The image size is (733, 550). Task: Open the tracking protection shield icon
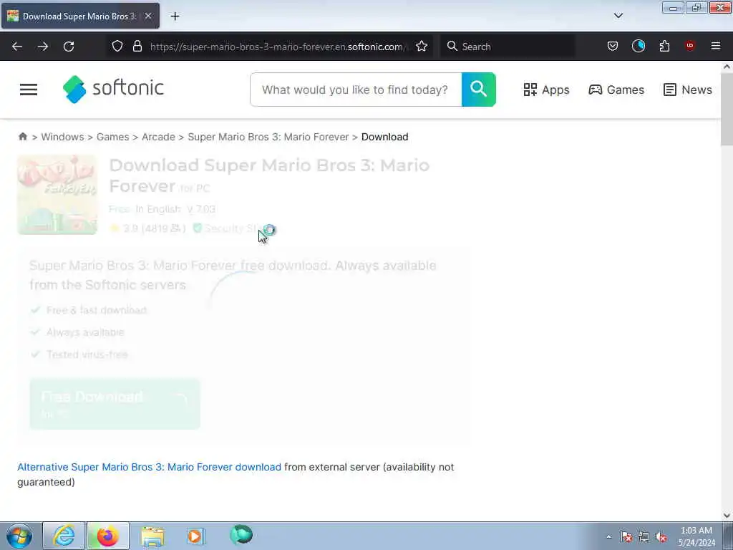click(x=117, y=46)
